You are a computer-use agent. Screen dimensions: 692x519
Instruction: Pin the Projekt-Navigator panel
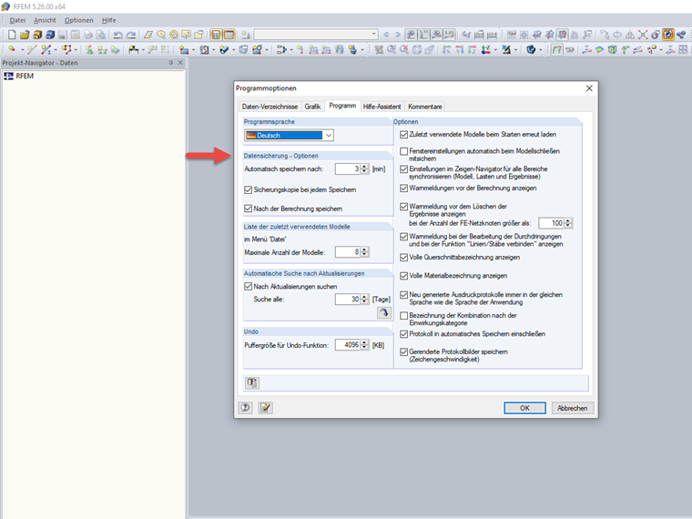point(171,63)
